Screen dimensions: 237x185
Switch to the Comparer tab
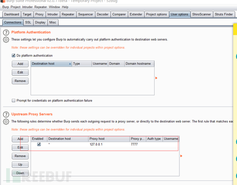(119, 14)
